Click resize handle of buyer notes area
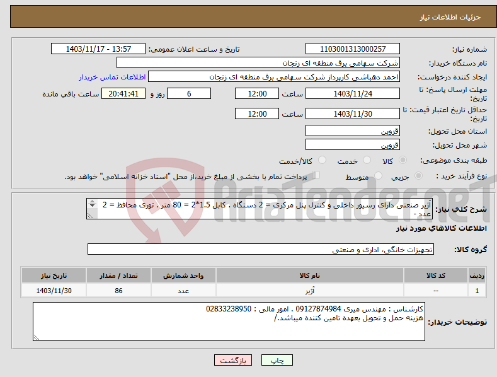Screen dimensions: 497x377 click(36, 338)
